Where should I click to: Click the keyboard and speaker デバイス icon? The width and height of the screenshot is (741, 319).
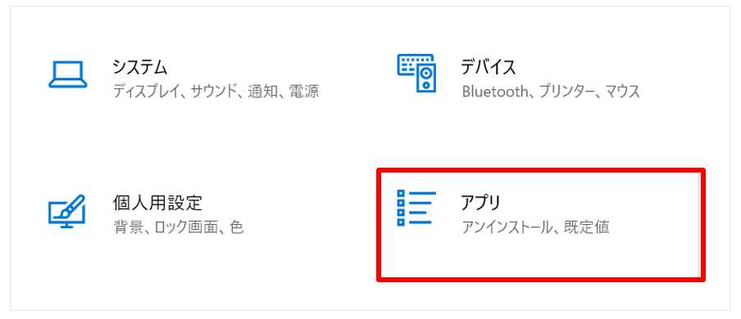point(416,73)
